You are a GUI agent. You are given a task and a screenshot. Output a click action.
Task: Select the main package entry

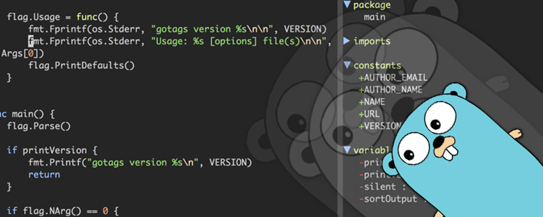point(374,17)
